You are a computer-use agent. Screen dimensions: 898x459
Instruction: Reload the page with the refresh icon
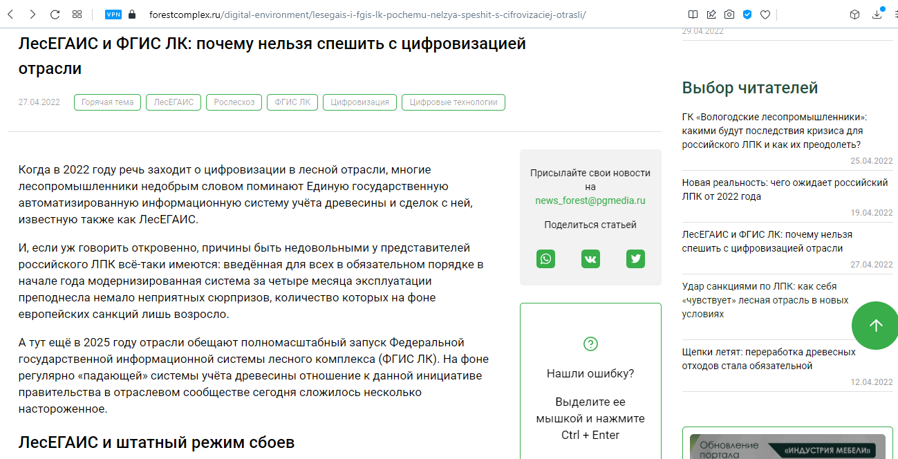[x=55, y=15]
